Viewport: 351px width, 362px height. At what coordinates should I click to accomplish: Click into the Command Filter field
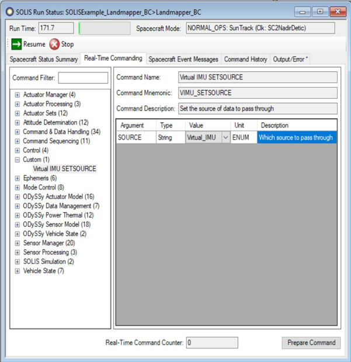click(83, 78)
